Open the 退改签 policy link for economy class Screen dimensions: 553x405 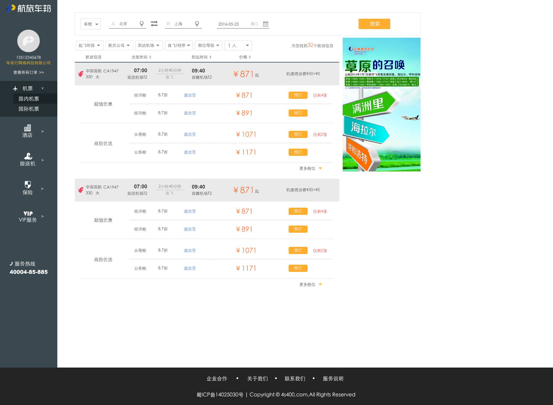[189, 95]
